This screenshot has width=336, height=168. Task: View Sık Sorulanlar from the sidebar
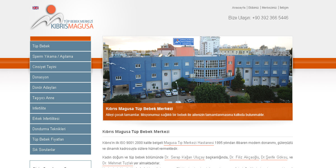[60, 150]
